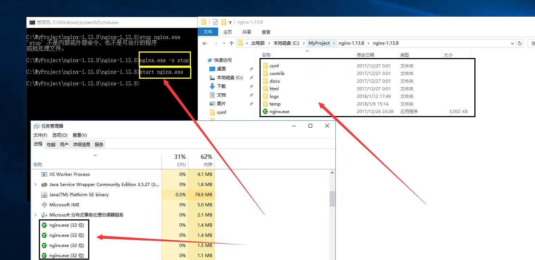Click breadcrumb chevron after MyProject

(x=335, y=43)
